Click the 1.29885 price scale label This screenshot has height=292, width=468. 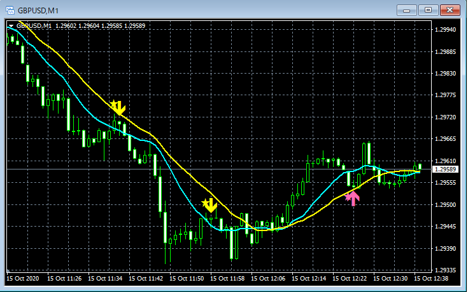(x=445, y=51)
